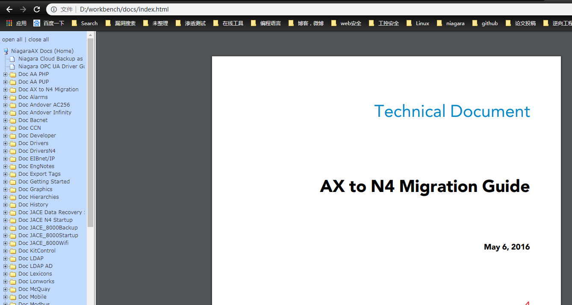Open the 编程语言 bookmarks folder

tap(266, 23)
